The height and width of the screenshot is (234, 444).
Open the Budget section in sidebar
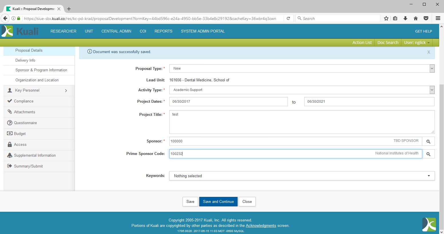20,134
